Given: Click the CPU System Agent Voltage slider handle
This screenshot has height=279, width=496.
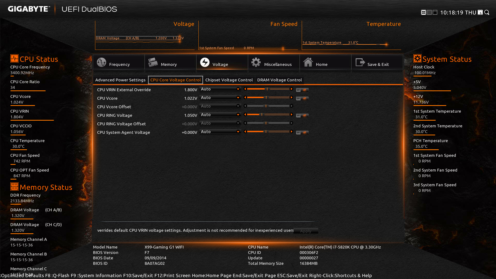Looking at the screenshot, I should click(x=266, y=132).
